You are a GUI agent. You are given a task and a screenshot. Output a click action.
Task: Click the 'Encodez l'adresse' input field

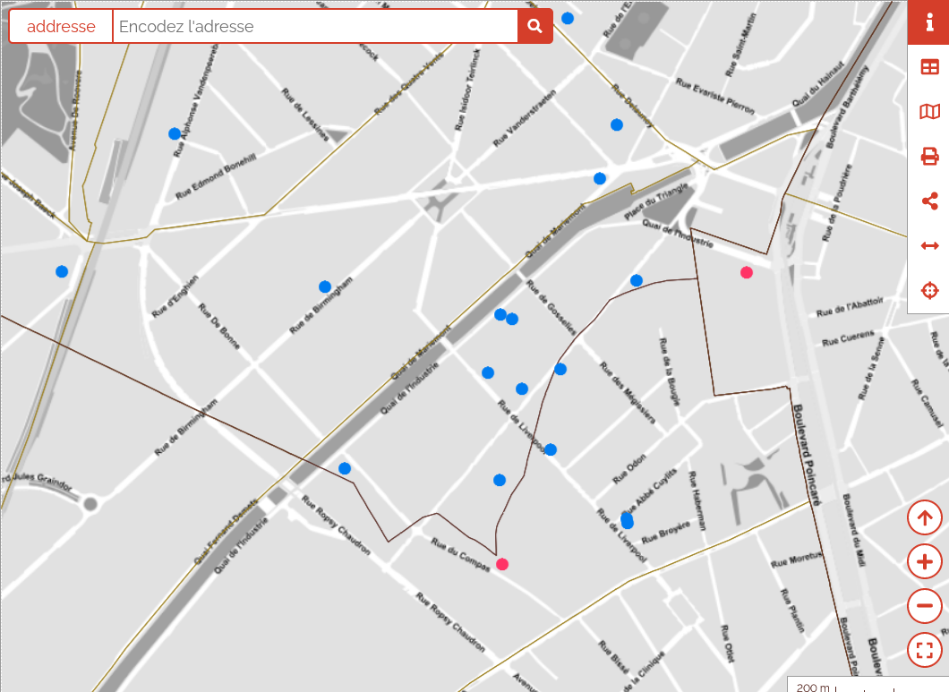point(314,26)
